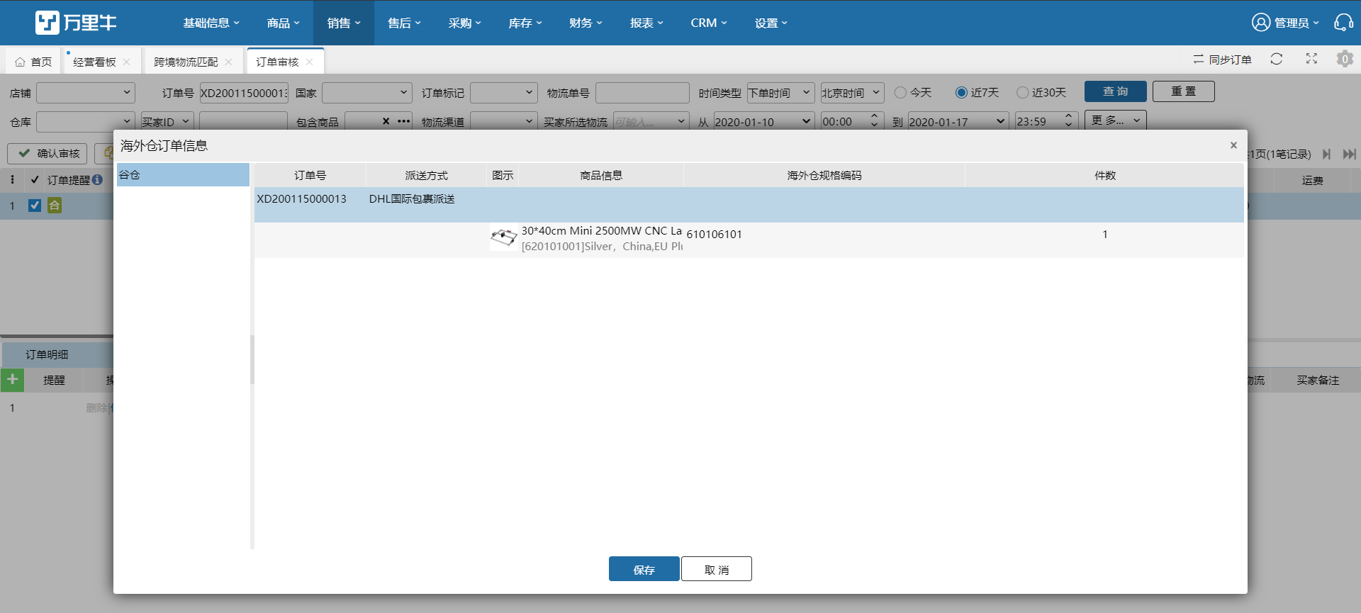
Task: Open the 买家ID type dropdown
Action: click(x=167, y=122)
